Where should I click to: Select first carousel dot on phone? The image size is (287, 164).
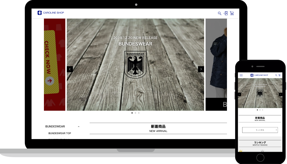click(257, 110)
